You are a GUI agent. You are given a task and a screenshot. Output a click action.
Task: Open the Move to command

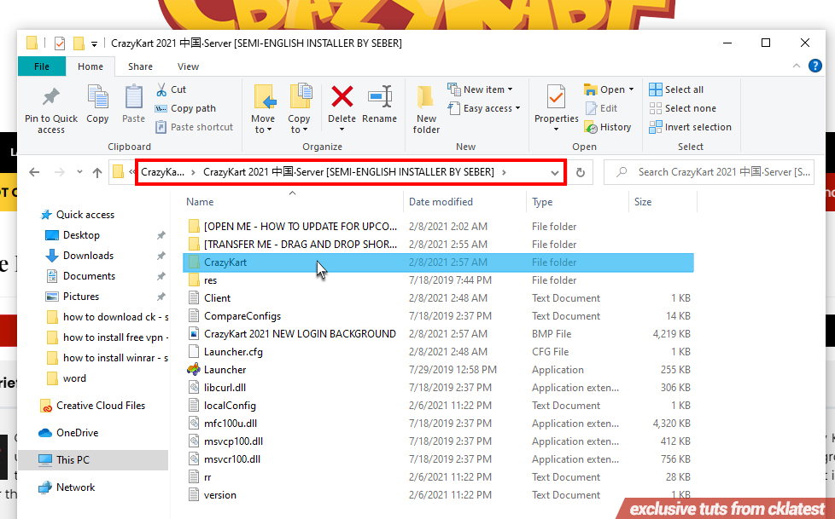coord(263,108)
